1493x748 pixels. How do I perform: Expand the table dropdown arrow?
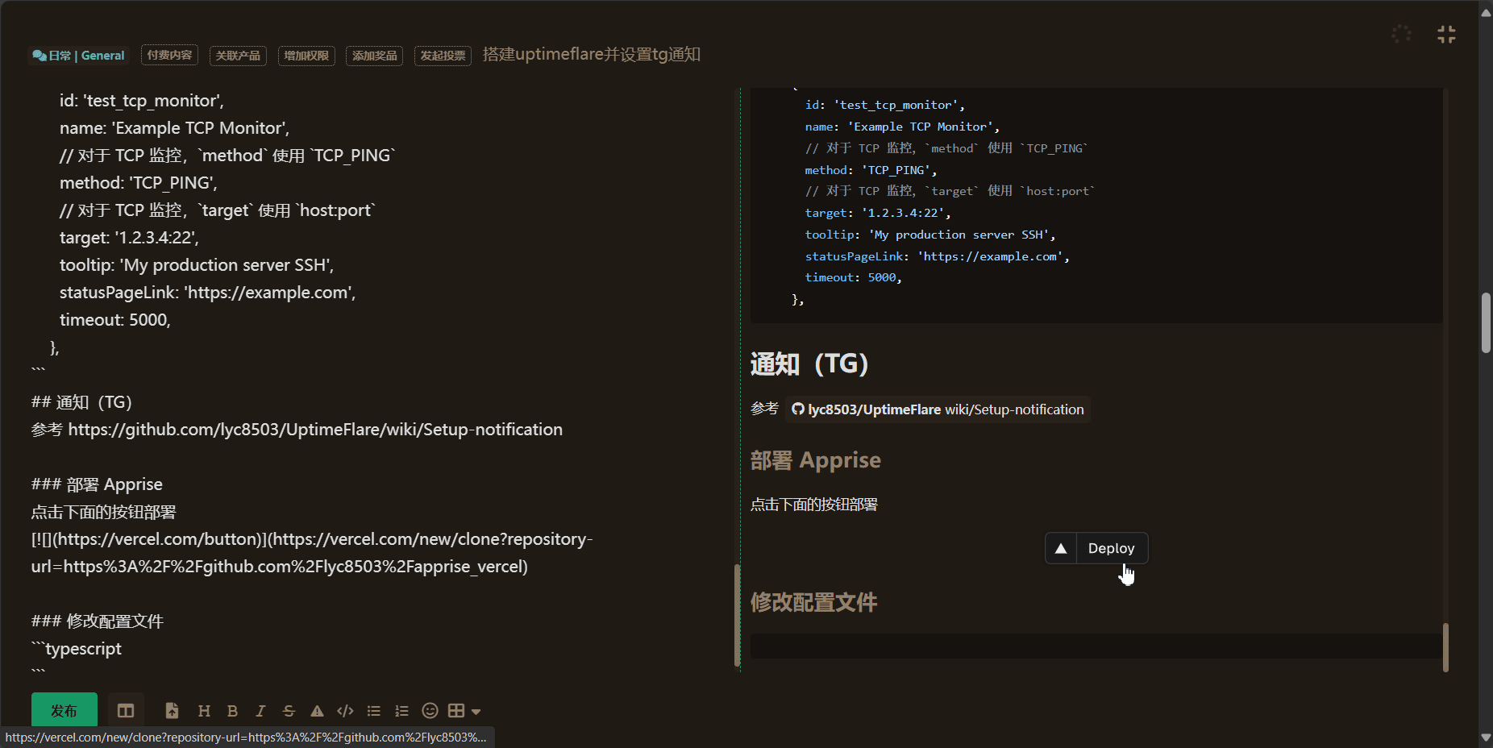pos(476,712)
